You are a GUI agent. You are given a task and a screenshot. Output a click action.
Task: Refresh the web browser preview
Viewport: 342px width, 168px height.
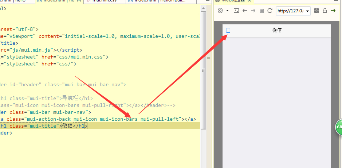(270, 11)
